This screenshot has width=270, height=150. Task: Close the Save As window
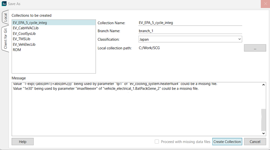[265, 4]
